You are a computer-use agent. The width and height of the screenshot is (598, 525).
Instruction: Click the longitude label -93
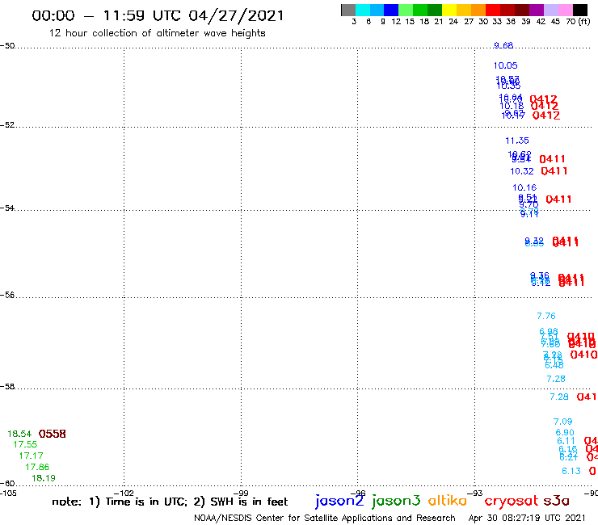pos(475,493)
